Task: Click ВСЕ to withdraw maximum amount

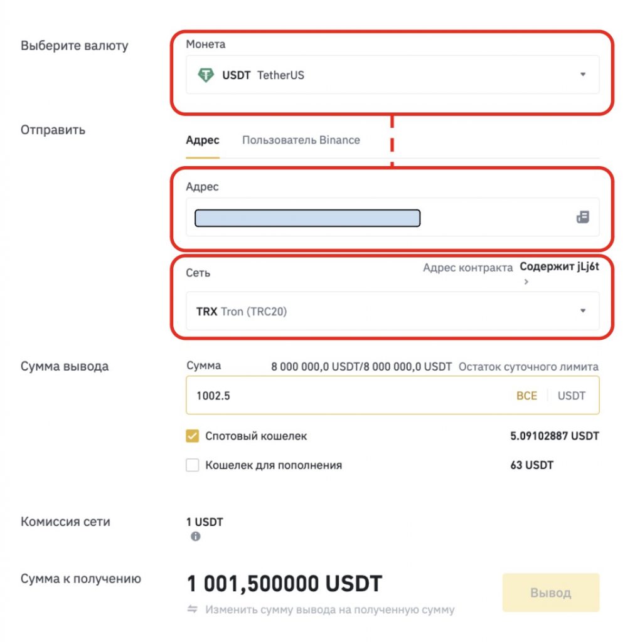Action: click(526, 396)
